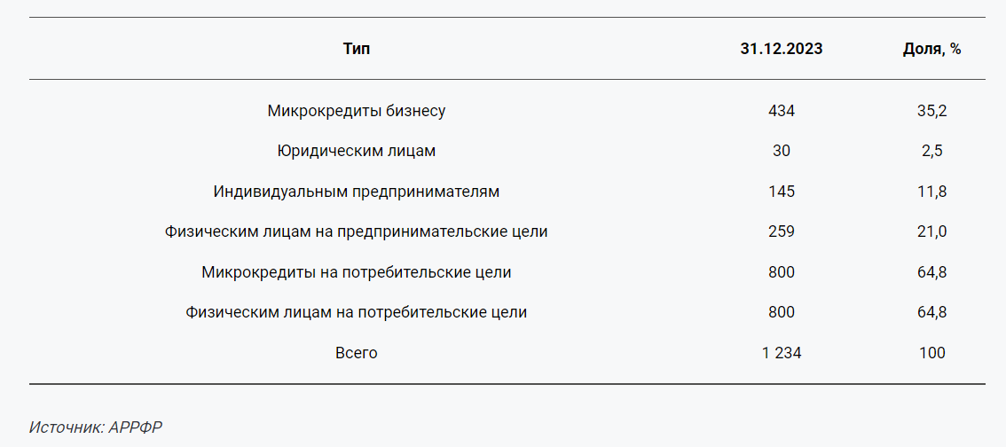Click "Физическим лицам на потребительские цели" label
The height and width of the screenshot is (447, 1006).
[356, 313]
